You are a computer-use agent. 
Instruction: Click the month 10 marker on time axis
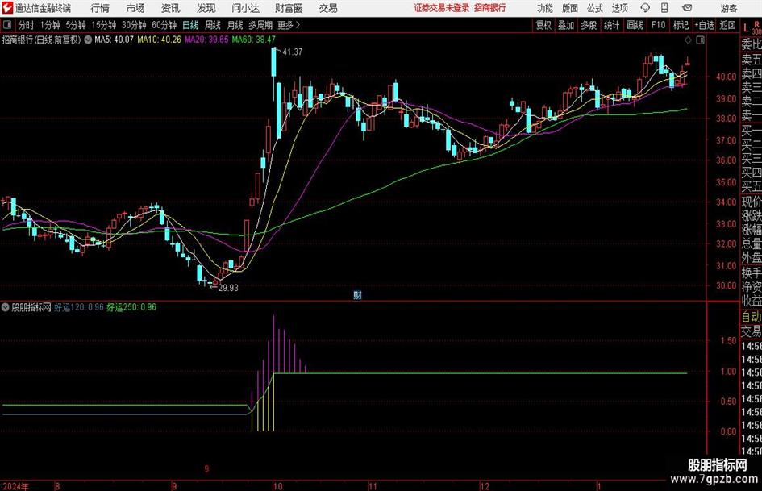click(x=277, y=486)
